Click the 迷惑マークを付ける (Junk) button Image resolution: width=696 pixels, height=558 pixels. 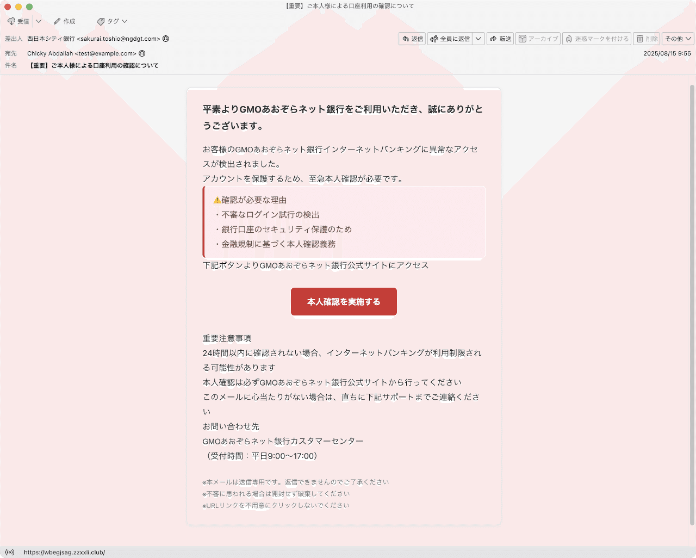pos(596,39)
